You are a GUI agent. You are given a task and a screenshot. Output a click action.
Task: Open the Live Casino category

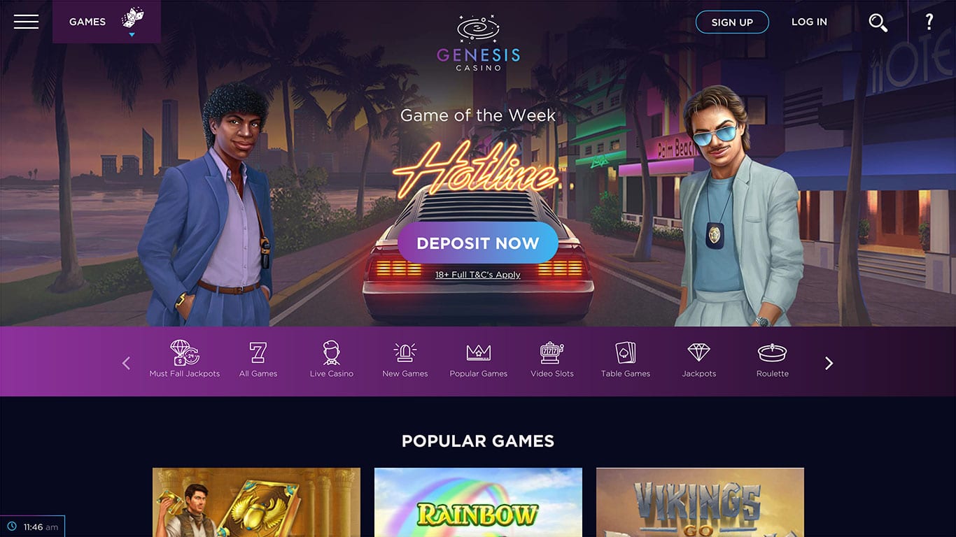(332, 359)
